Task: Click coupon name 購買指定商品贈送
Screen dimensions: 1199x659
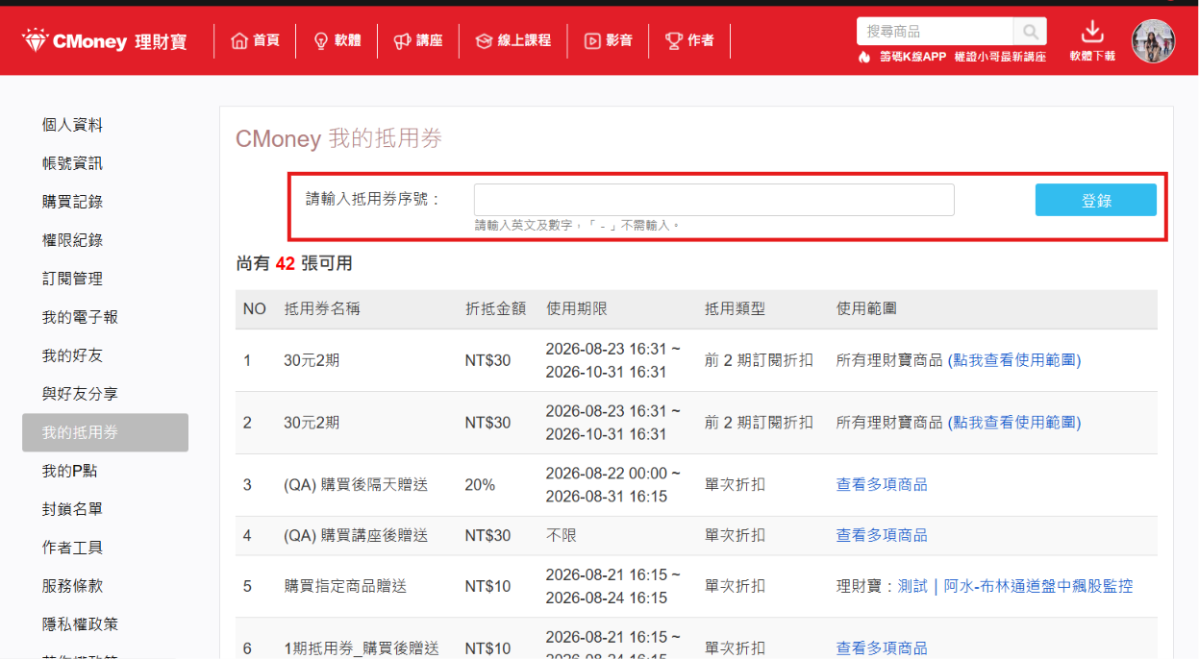Action: (345, 586)
